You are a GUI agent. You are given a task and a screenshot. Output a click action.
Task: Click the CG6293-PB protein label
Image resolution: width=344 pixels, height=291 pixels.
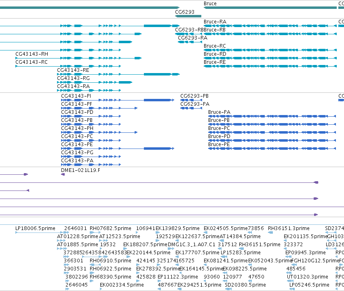coord(194,96)
